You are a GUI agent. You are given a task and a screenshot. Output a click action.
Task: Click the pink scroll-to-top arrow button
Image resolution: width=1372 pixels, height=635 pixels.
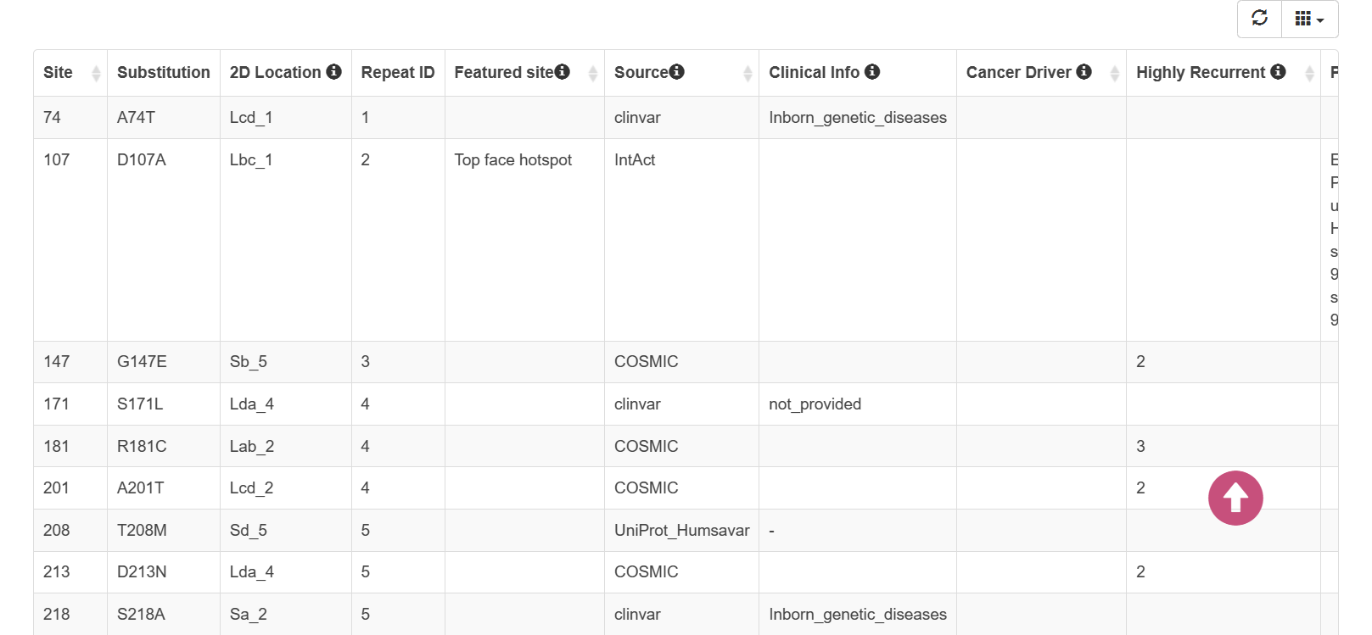click(x=1235, y=498)
